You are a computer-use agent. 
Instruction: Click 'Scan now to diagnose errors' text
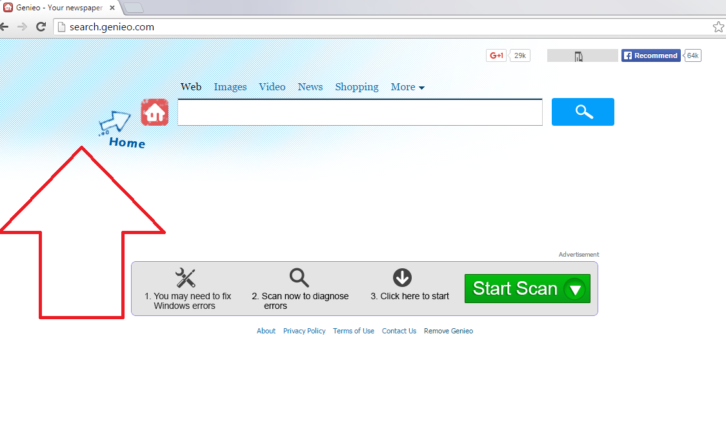300,301
